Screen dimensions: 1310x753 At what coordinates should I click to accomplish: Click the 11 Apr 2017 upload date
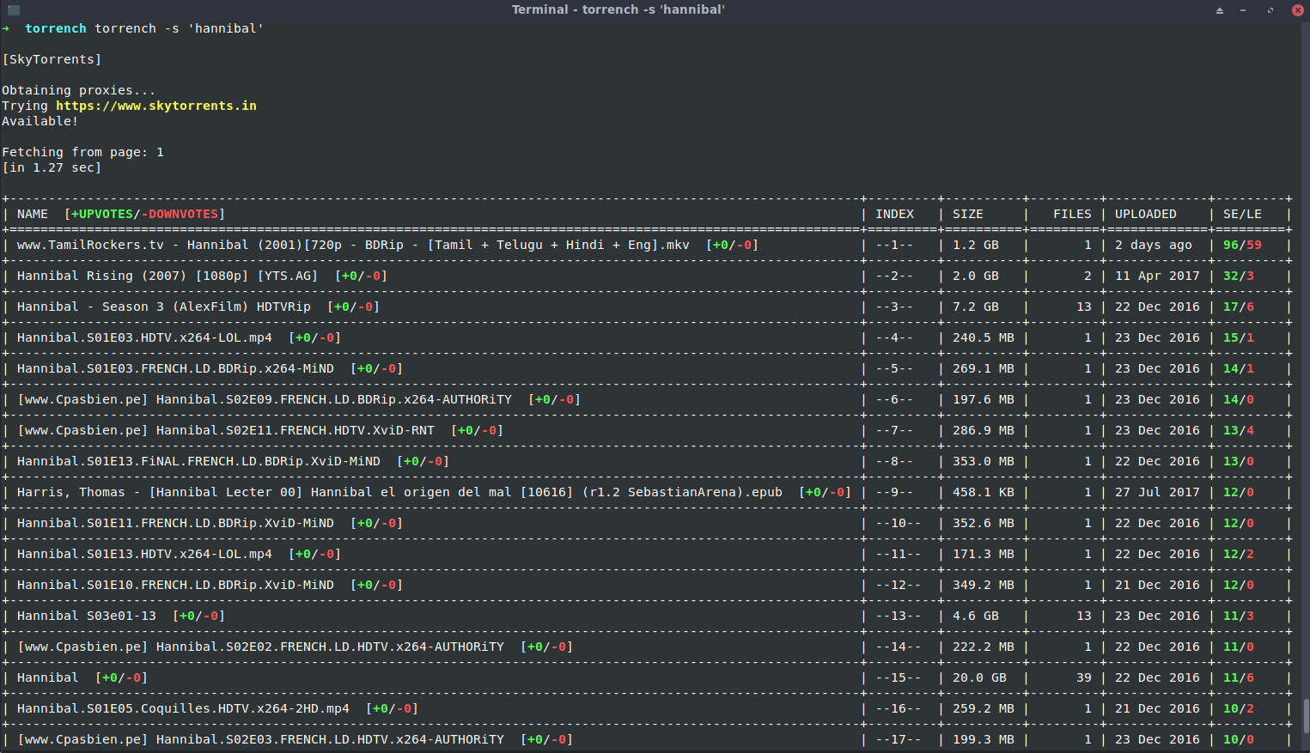click(1157, 276)
